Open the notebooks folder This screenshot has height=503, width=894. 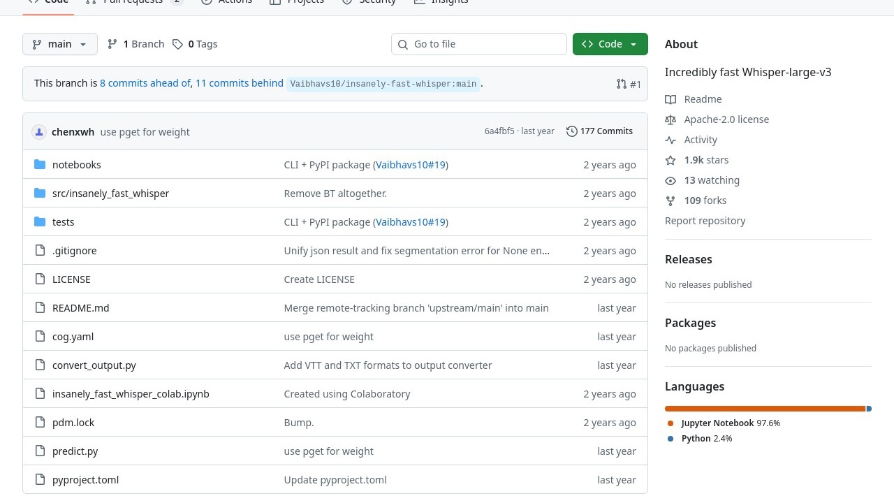77,165
